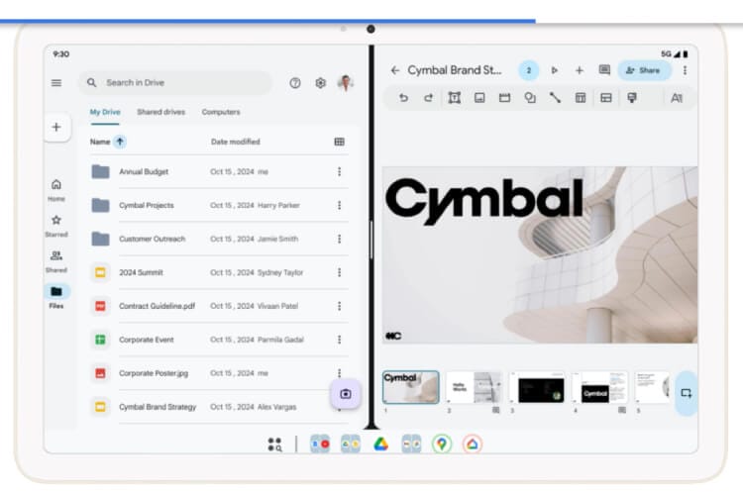Image resolution: width=743 pixels, height=495 pixels.
Task: Open Drive help icon
Action: click(x=295, y=83)
